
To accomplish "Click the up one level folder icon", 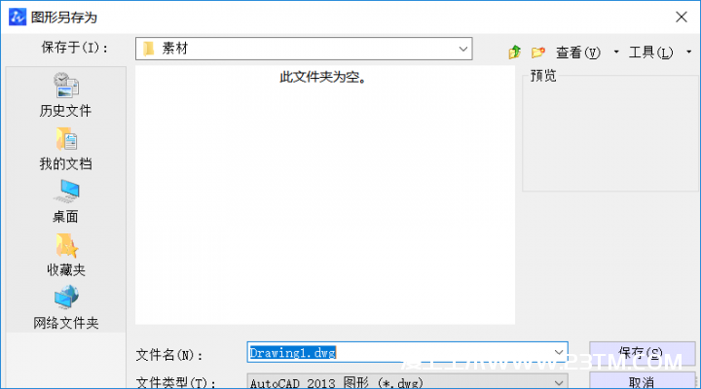I will (514, 52).
